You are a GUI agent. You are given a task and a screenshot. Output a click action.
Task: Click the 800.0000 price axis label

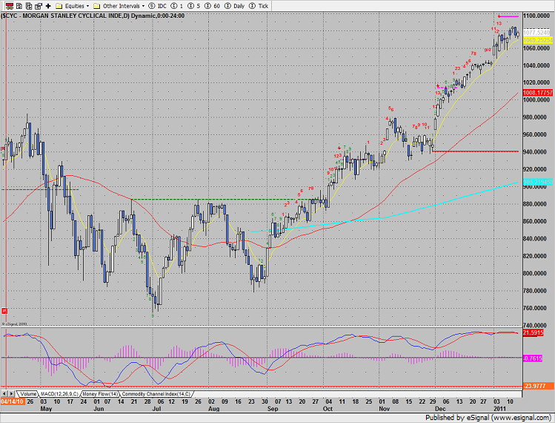pos(536,273)
